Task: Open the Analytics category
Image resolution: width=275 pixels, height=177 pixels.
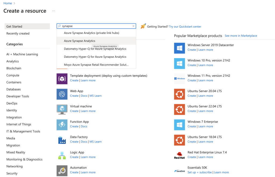Action: [x=13, y=61]
